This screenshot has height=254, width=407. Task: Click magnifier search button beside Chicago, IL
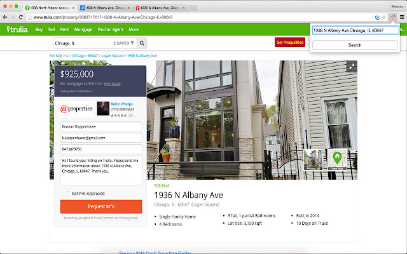pyautogui.click(x=142, y=43)
